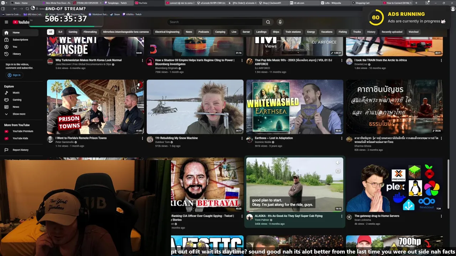Open more options for Snow Machine video
456x256 pixels.
[x=242, y=138]
